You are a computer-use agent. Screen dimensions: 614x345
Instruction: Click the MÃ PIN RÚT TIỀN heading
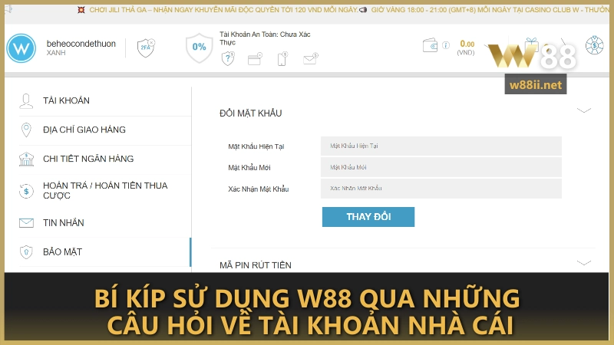(256, 265)
